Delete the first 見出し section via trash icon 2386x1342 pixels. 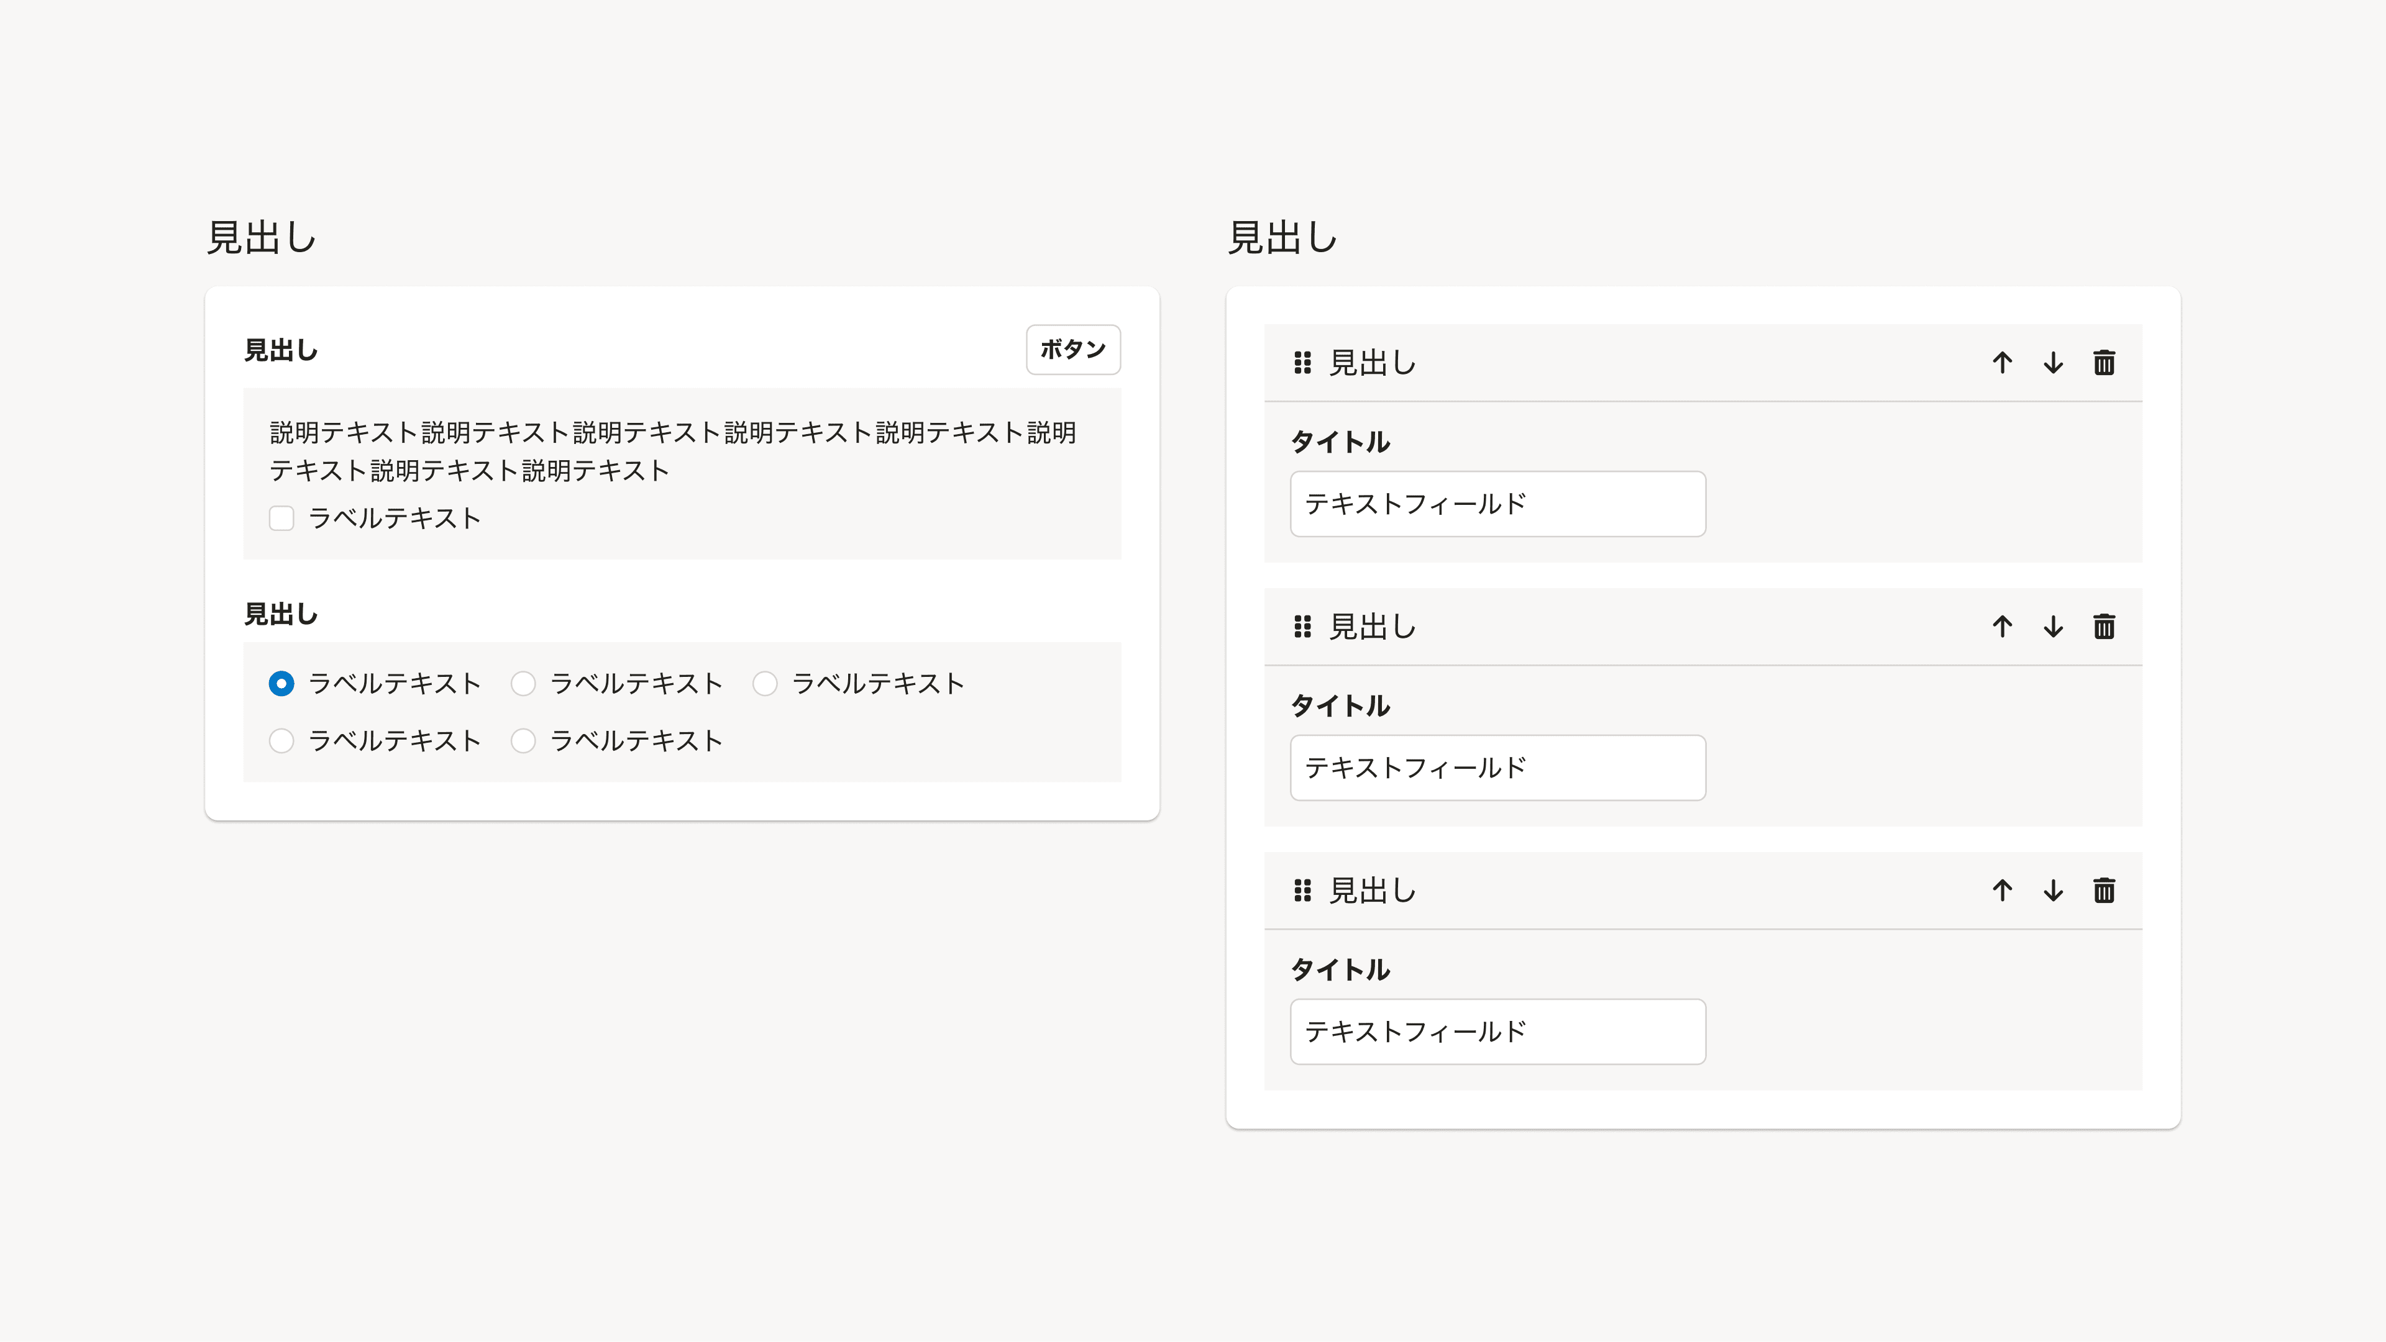point(2103,363)
